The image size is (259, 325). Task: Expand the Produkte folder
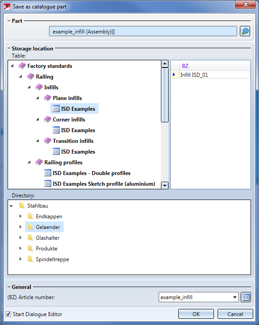click(x=21, y=248)
